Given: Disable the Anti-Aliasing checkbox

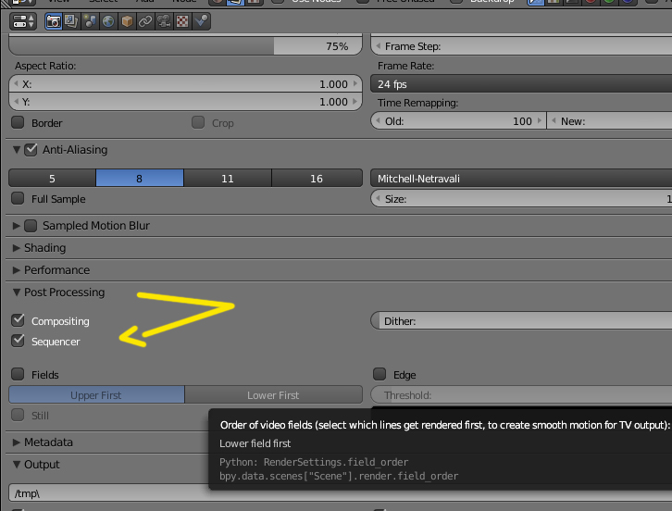Looking at the screenshot, I should click(31, 150).
